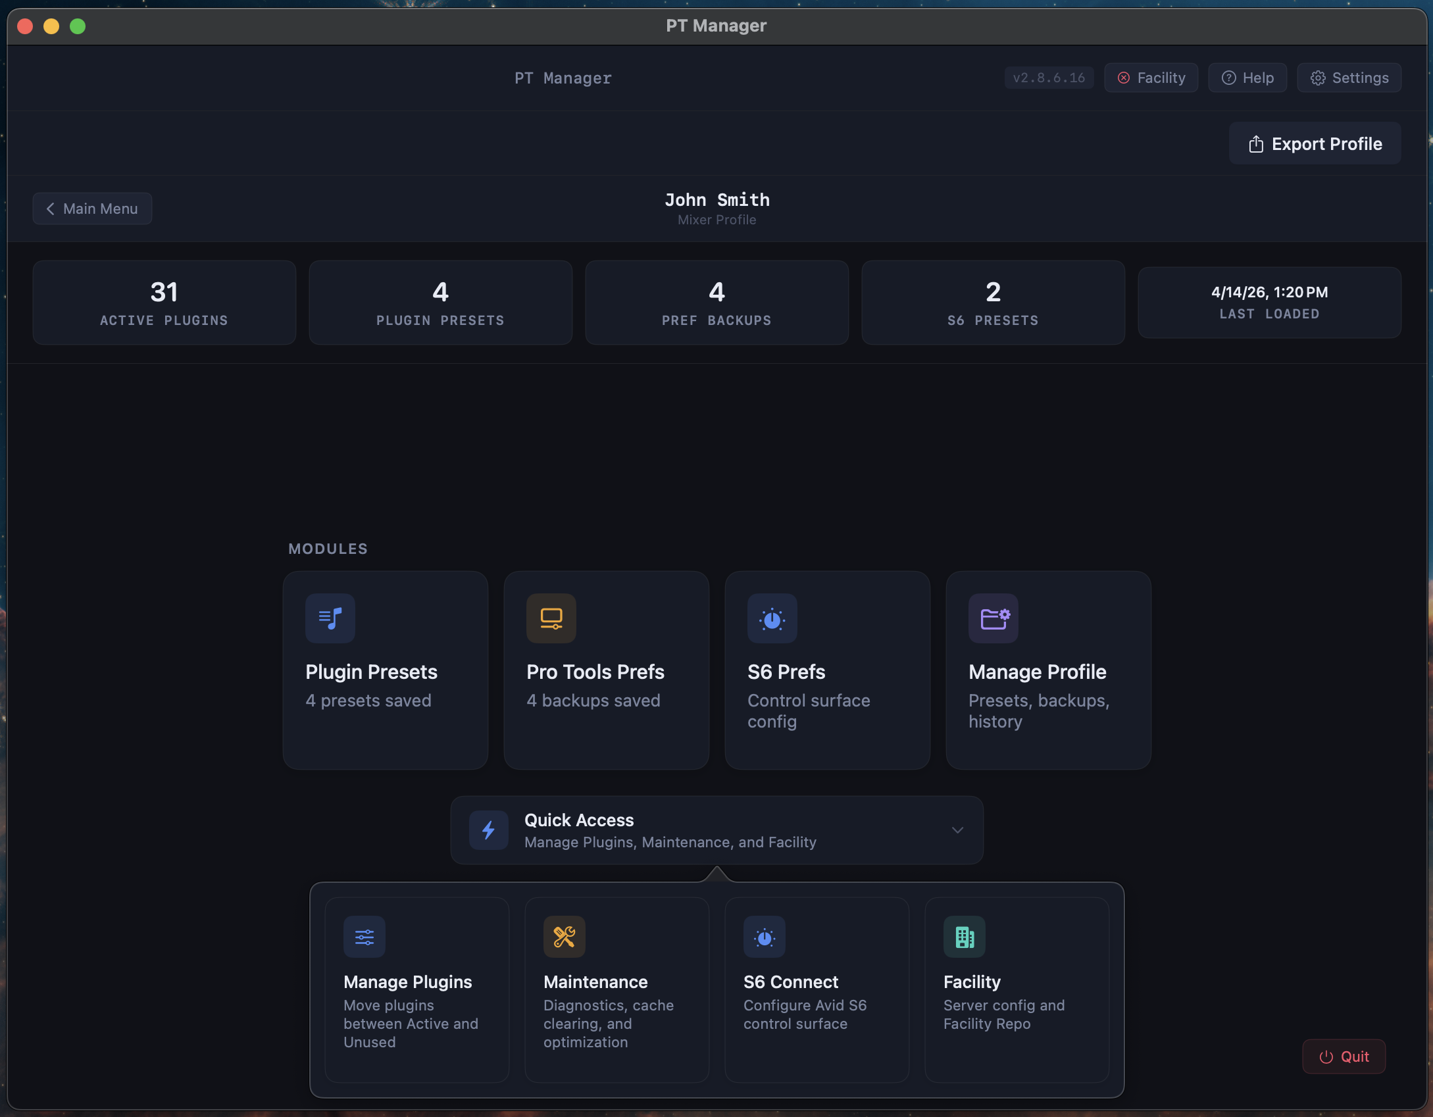
Task: Go back using the Main Menu button
Action: [x=92, y=209]
